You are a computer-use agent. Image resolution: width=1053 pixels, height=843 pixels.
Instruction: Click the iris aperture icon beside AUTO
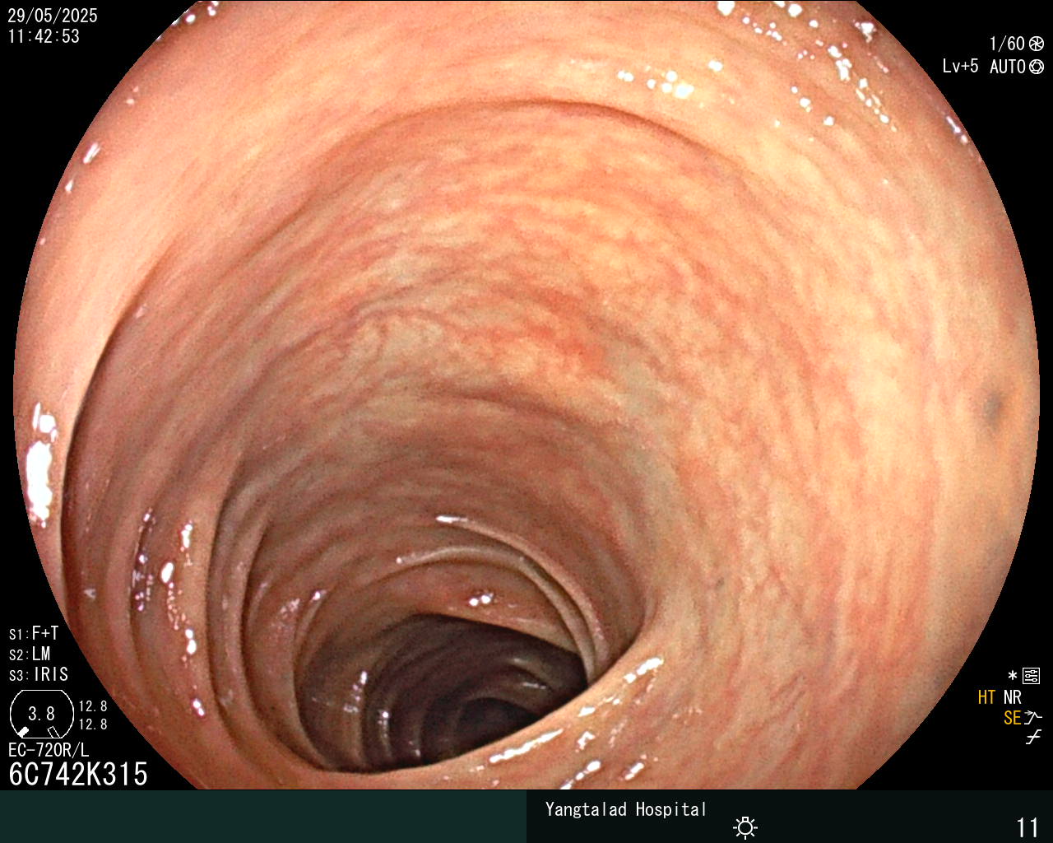point(1037,67)
